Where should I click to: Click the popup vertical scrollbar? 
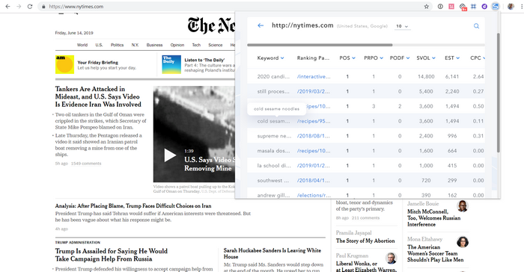pos(499,93)
